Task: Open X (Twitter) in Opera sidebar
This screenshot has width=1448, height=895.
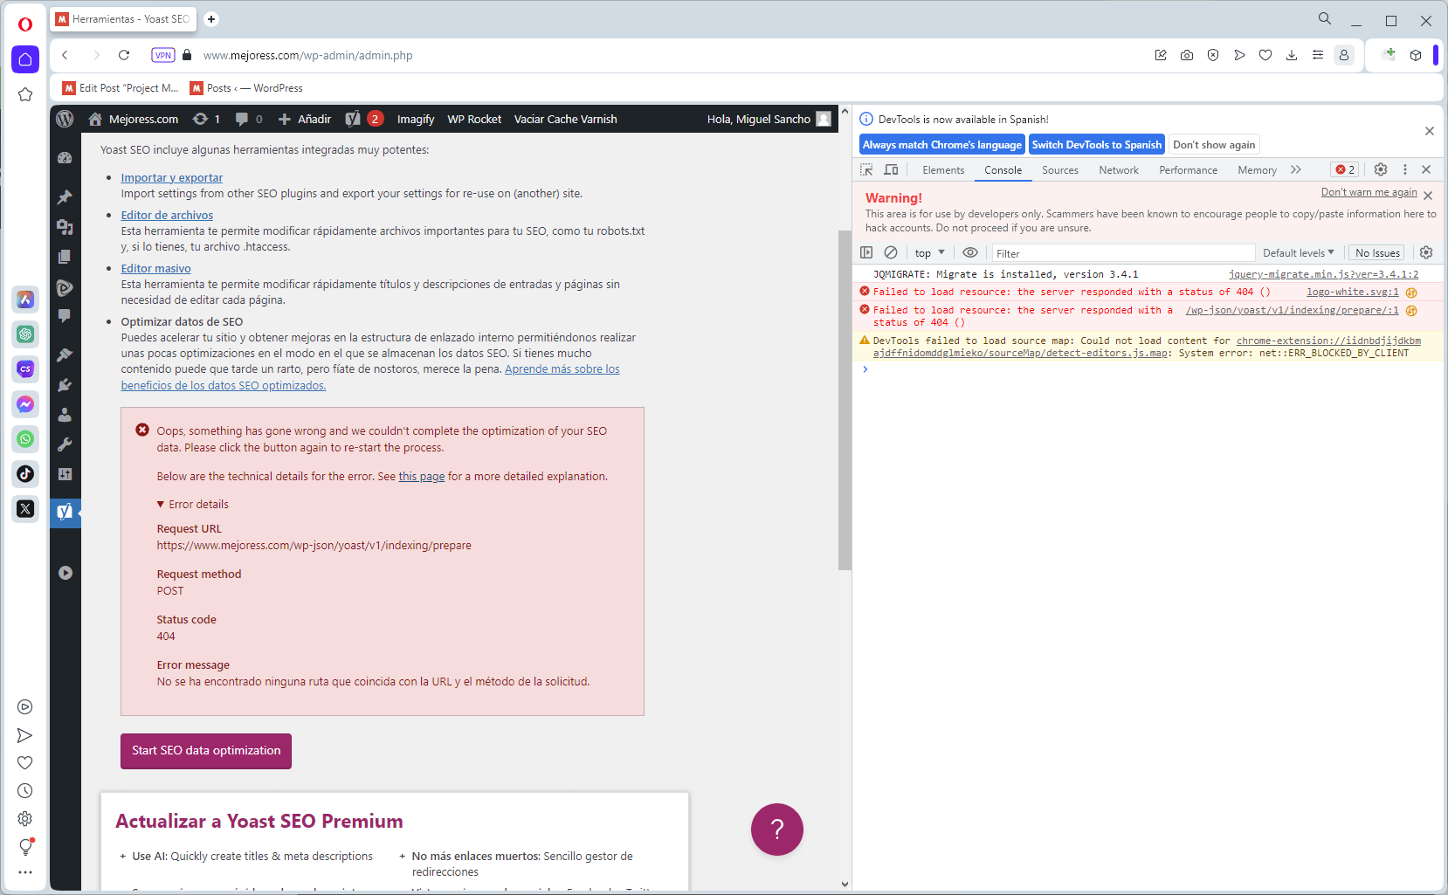Action: tap(25, 509)
